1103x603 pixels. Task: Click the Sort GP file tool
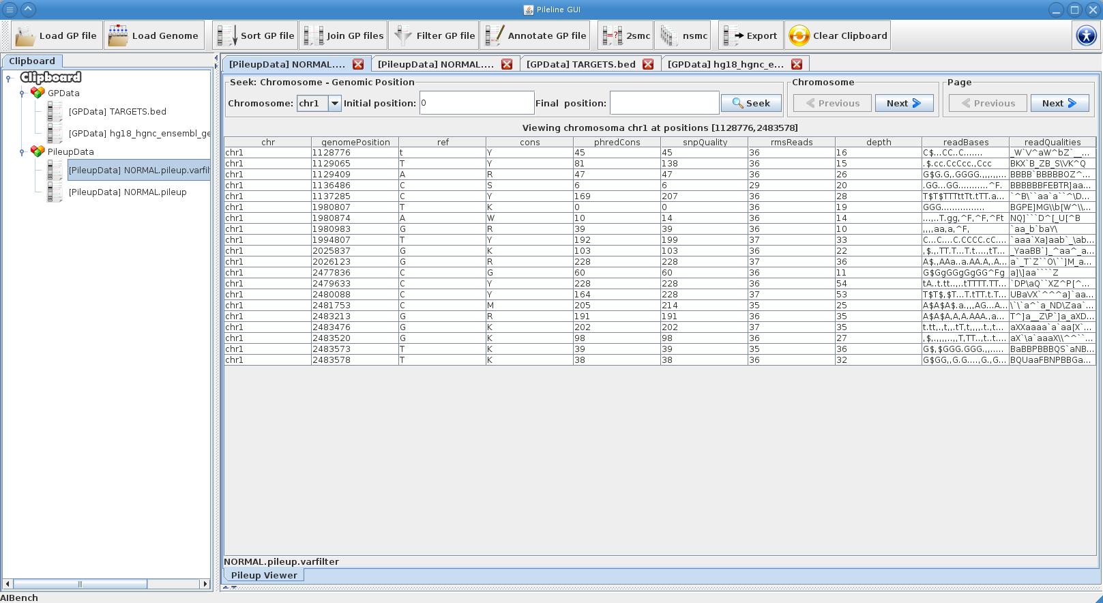(255, 35)
